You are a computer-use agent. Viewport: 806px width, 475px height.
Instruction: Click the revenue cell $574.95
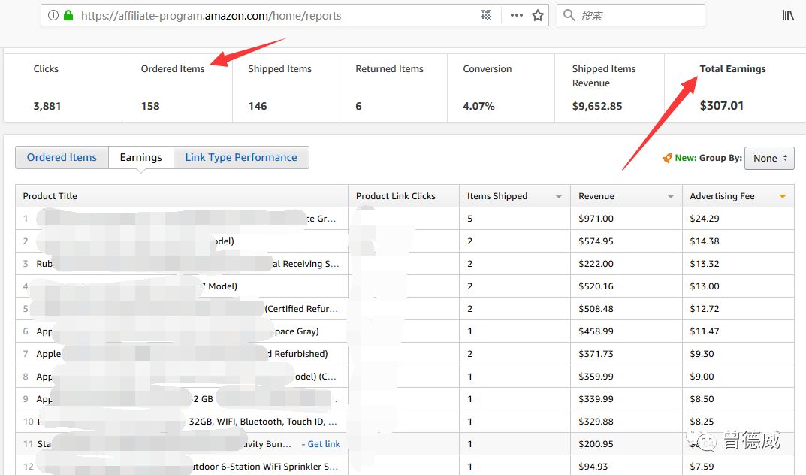click(596, 241)
